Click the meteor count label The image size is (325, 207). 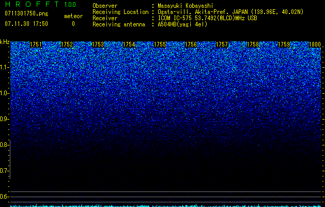tap(73, 16)
